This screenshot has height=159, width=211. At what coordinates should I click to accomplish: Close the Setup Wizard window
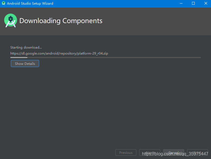[206, 3]
